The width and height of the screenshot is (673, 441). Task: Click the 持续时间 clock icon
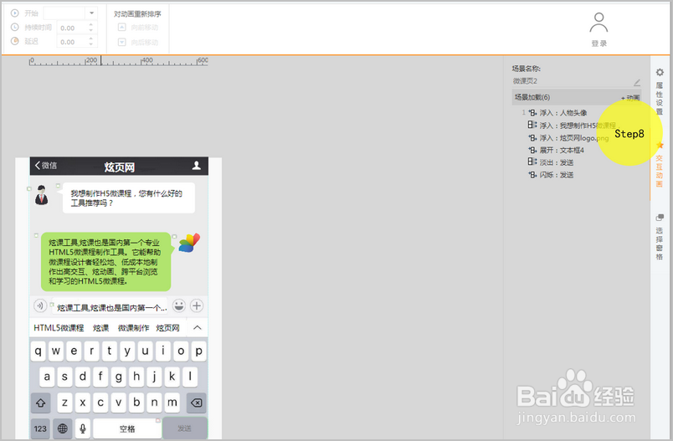(14, 27)
